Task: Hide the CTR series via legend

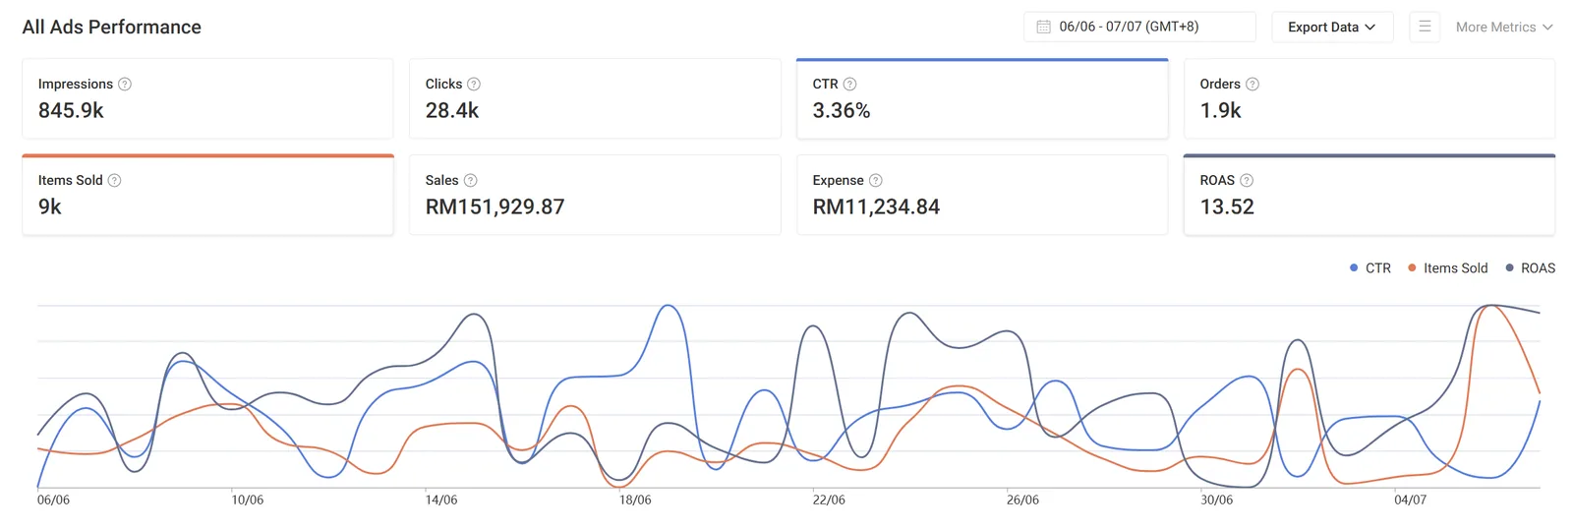Action: coord(1370,268)
